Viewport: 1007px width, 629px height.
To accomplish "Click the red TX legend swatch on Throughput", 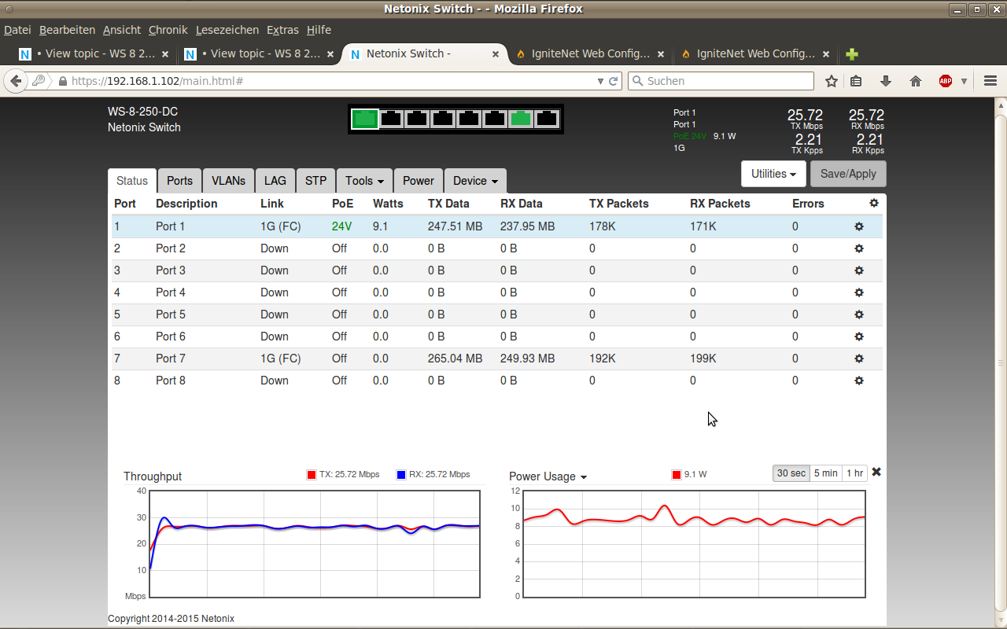I will (312, 474).
